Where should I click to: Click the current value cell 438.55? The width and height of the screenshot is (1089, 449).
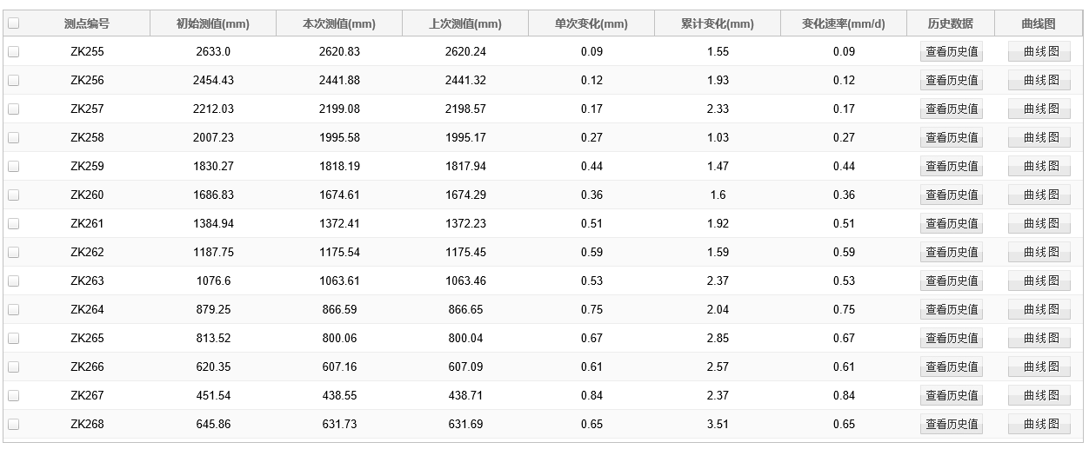tap(339, 396)
